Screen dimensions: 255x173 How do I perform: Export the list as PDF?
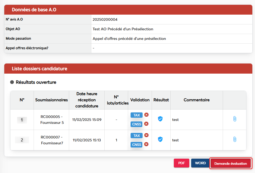click(x=182, y=163)
